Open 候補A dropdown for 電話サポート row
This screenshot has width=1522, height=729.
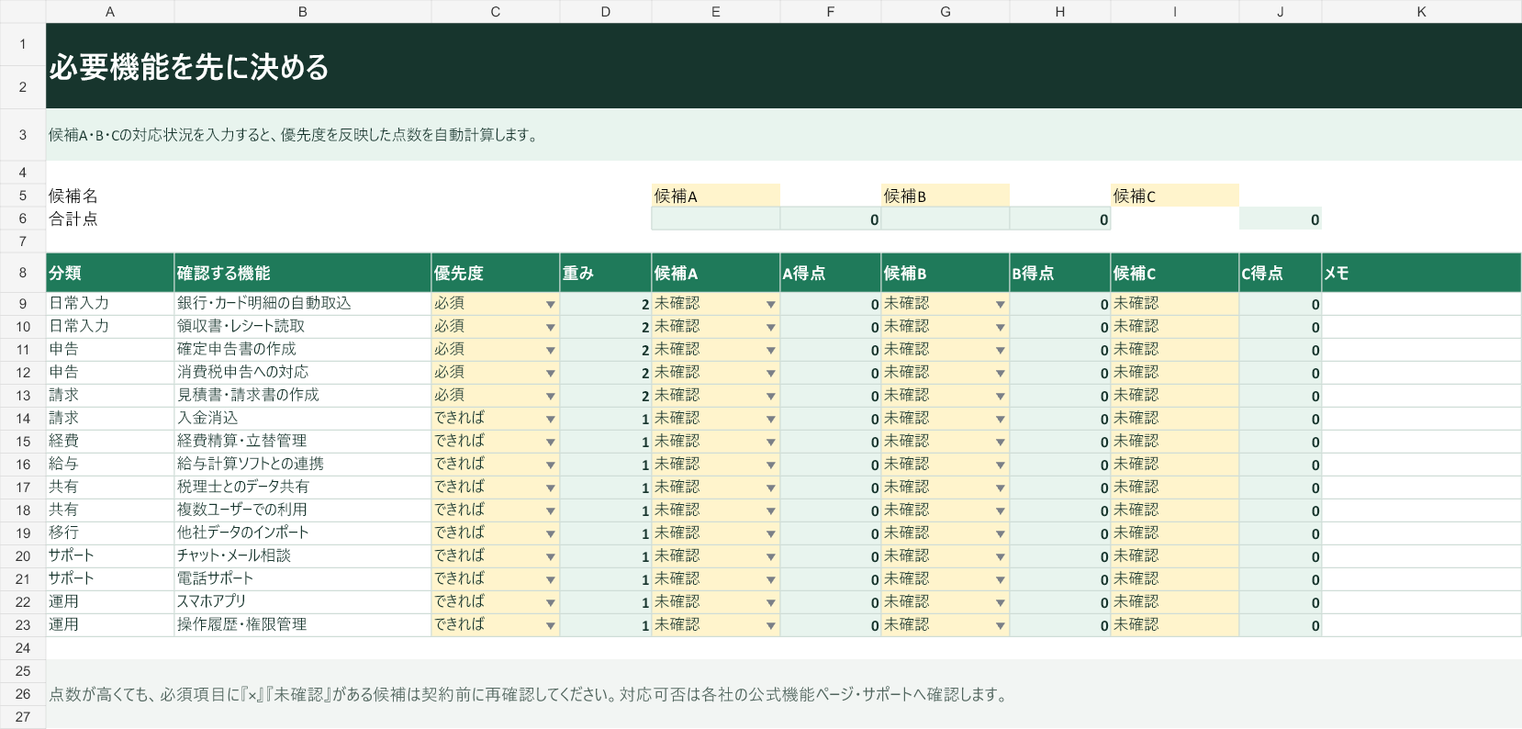(770, 579)
